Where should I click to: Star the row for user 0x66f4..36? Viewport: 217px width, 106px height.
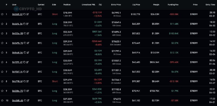[x=2, y=24]
